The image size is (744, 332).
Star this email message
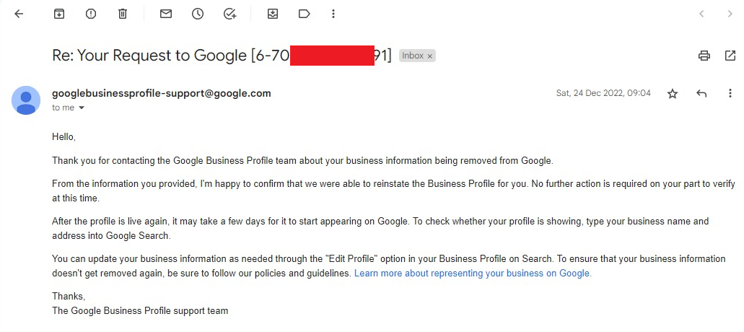click(x=673, y=94)
